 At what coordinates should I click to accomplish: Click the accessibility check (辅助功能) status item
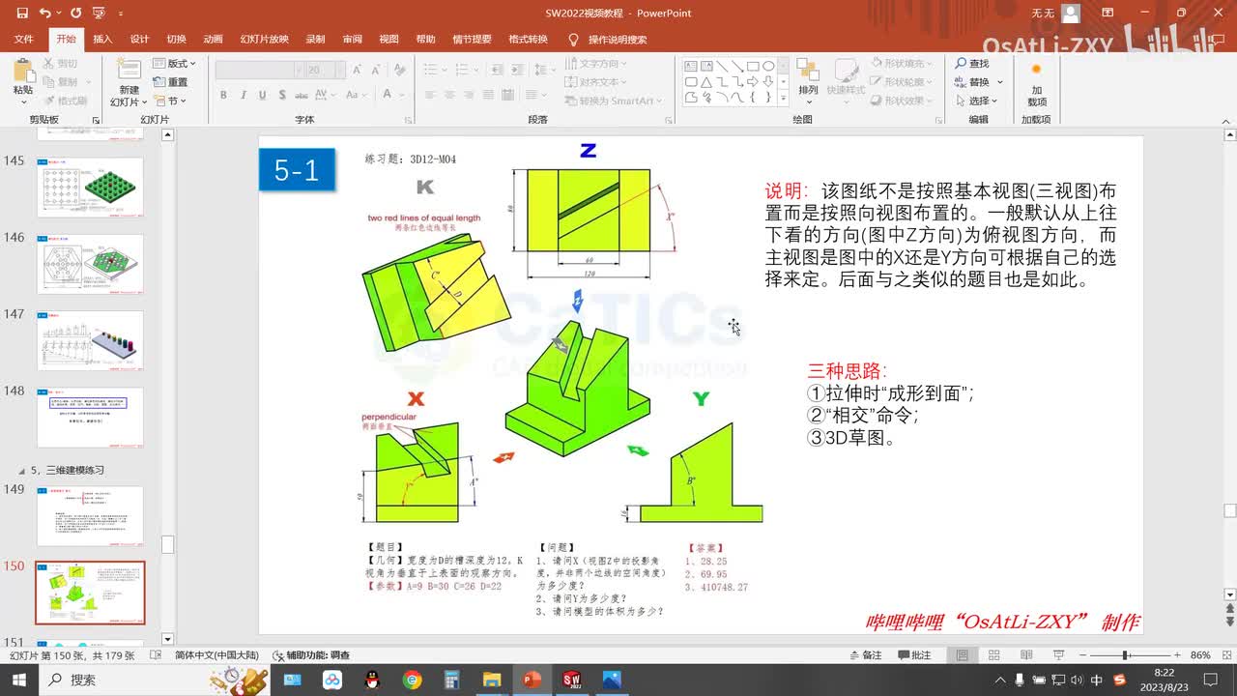pyautogui.click(x=311, y=654)
